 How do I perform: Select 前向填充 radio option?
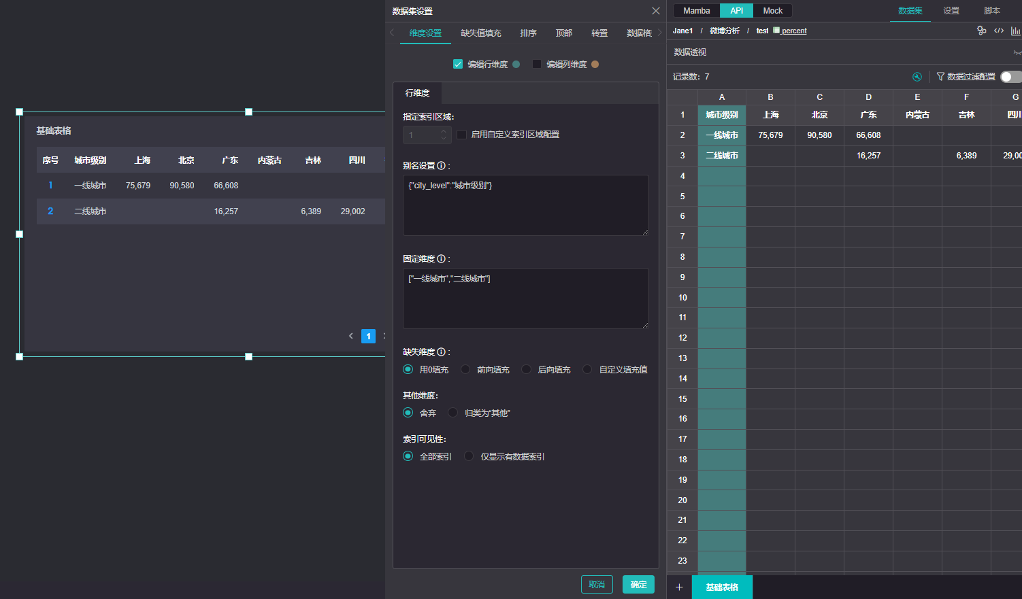pos(465,369)
